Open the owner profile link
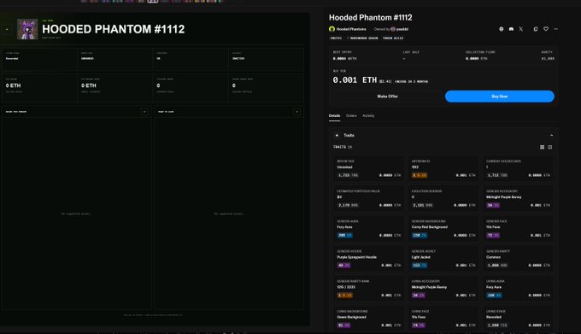 pos(402,29)
